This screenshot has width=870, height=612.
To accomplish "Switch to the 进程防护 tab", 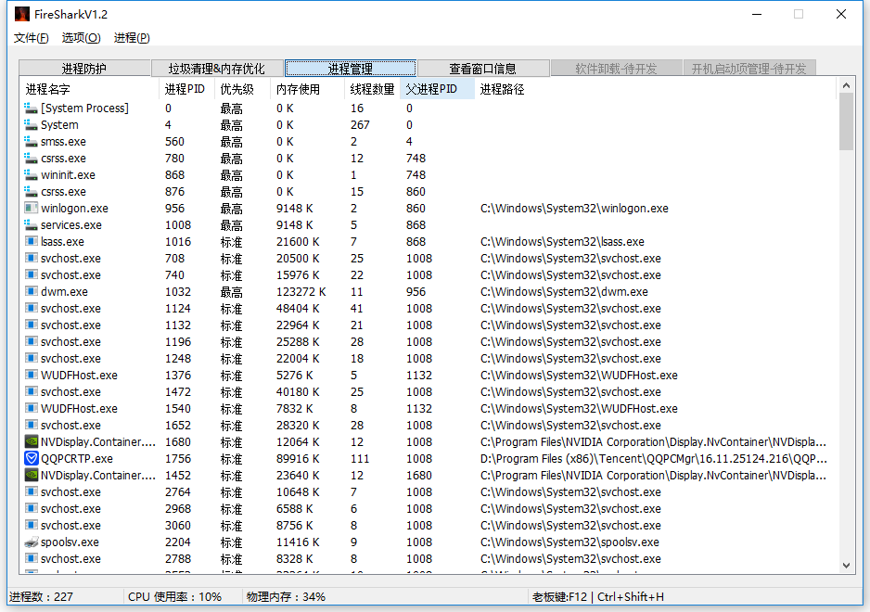I will [x=84, y=69].
